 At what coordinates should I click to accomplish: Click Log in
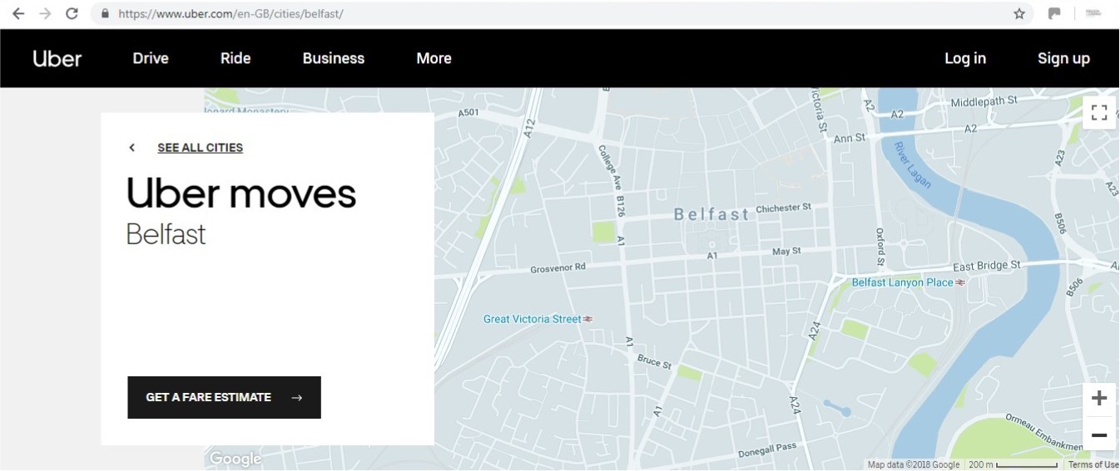pos(965,58)
